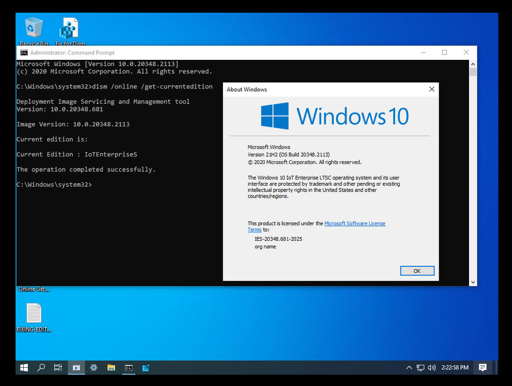Image resolution: width=512 pixels, height=386 pixels.
Task: Click the Version: 10.0.20348.681 line
Action: (x=60, y=109)
